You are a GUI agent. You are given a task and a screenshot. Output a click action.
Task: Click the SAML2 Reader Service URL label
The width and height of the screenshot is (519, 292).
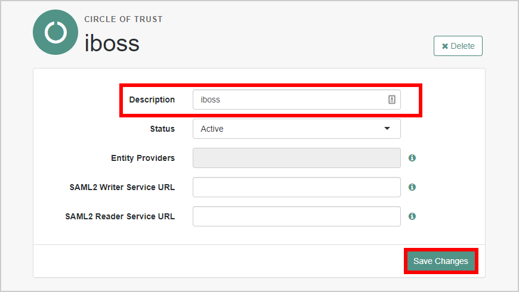[120, 216]
